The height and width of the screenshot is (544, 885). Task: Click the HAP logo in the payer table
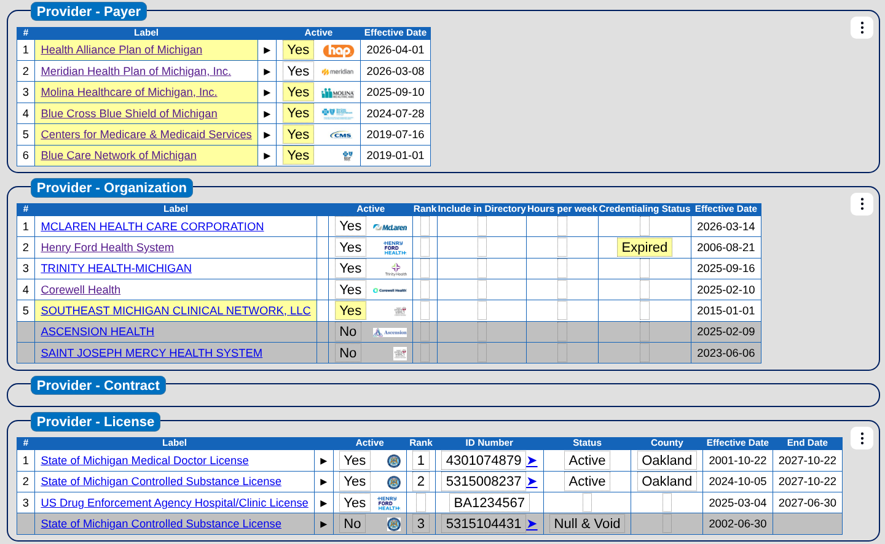tap(338, 50)
